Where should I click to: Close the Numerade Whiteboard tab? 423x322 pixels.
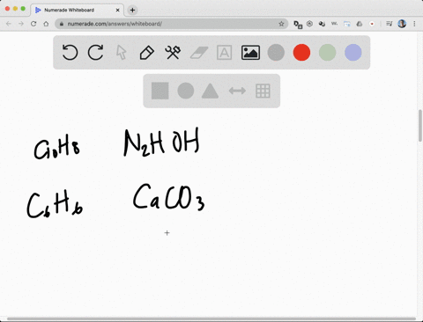[118, 10]
